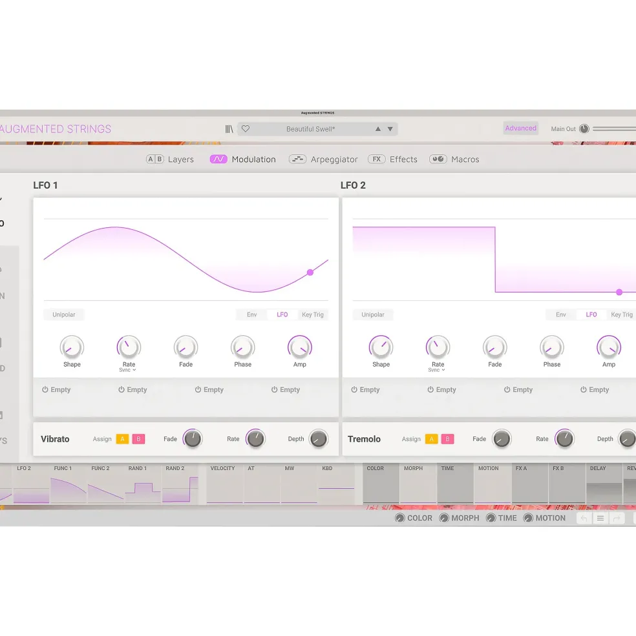Viewport: 636px width, 636px height.
Task: Open the history list icon in bottom bar
Action: [600, 518]
